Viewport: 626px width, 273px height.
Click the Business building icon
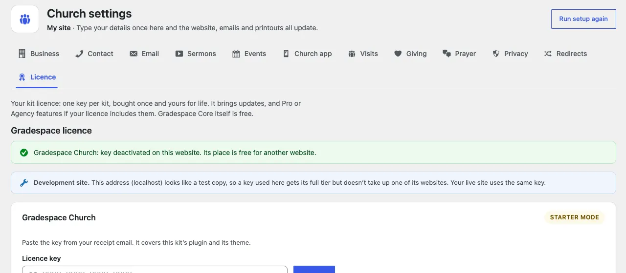[x=22, y=54]
